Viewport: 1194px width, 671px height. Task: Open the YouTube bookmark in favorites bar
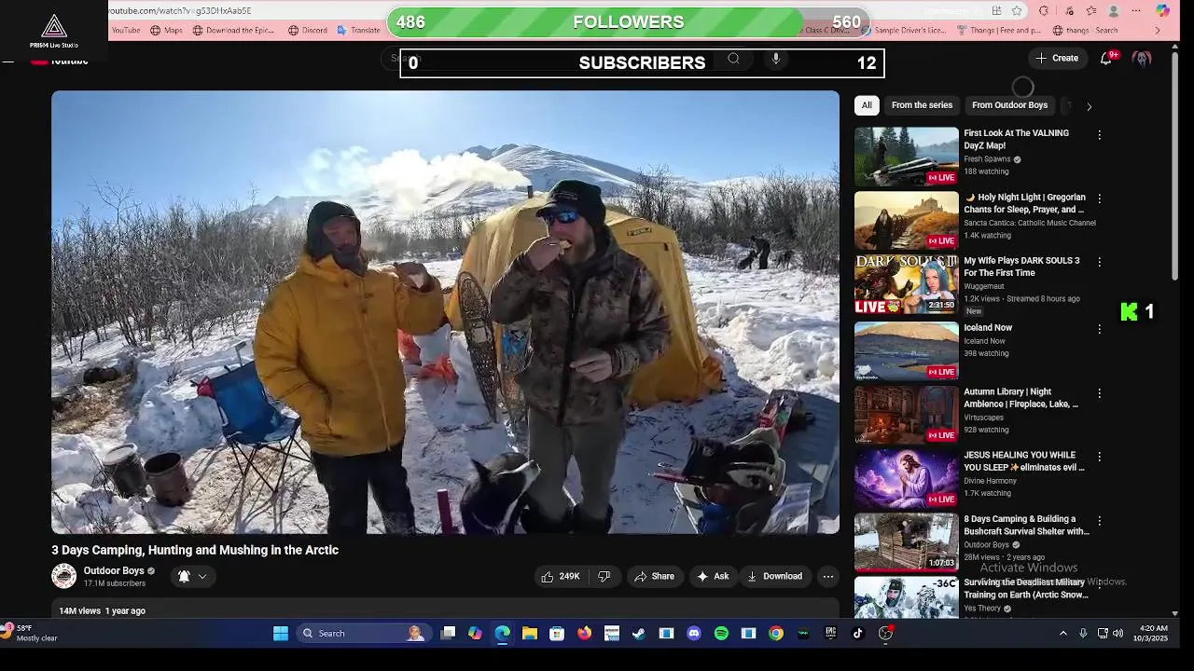coord(125,31)
